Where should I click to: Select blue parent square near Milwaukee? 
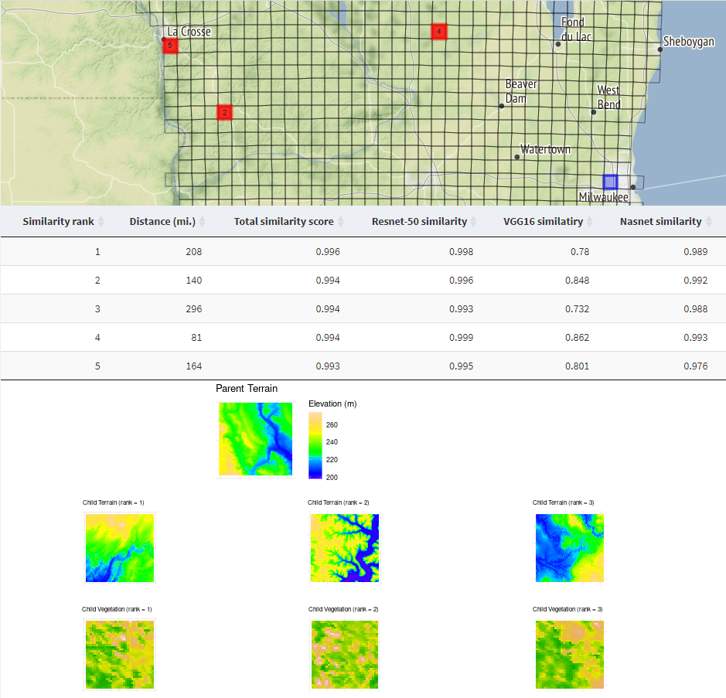point(610,182)
